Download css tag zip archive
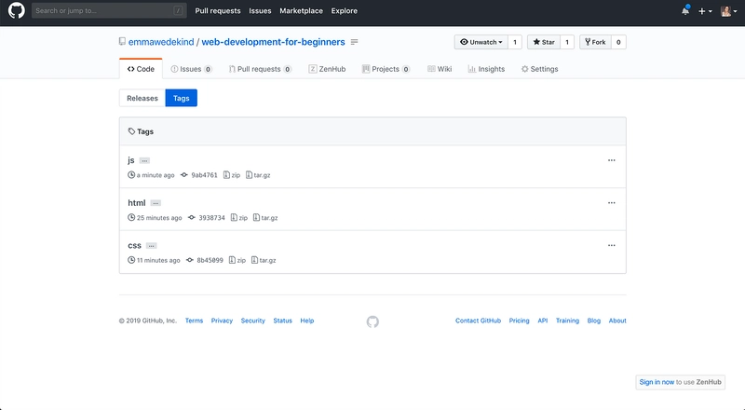This screenshot has width=745, height=410. tap(237, 260)
